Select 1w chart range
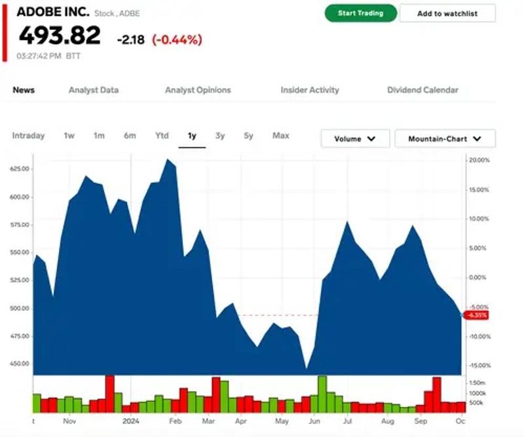 coord(69,136)
